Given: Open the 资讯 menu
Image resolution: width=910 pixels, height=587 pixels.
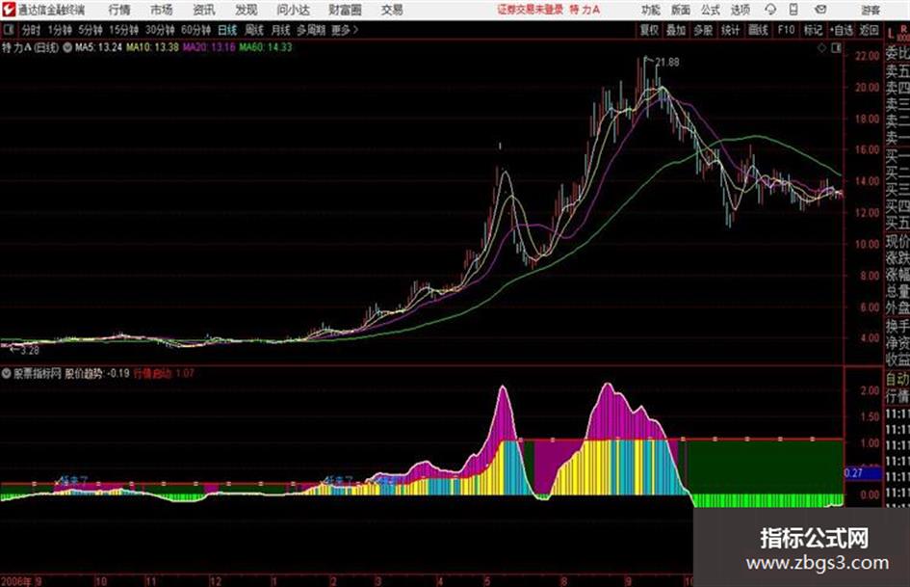Looking at the screenshot, I should pos(204,10).
